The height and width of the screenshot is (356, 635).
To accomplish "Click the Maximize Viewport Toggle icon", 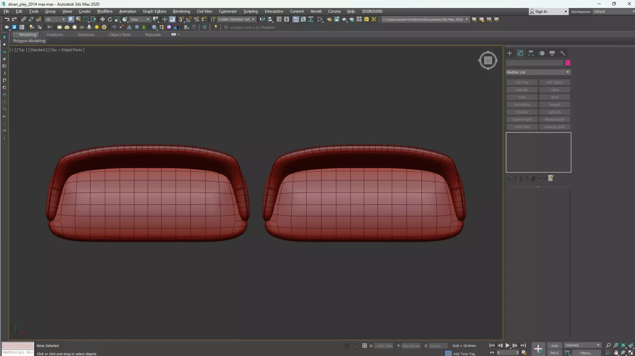I will pyautogui.click(x=631, y=353).
